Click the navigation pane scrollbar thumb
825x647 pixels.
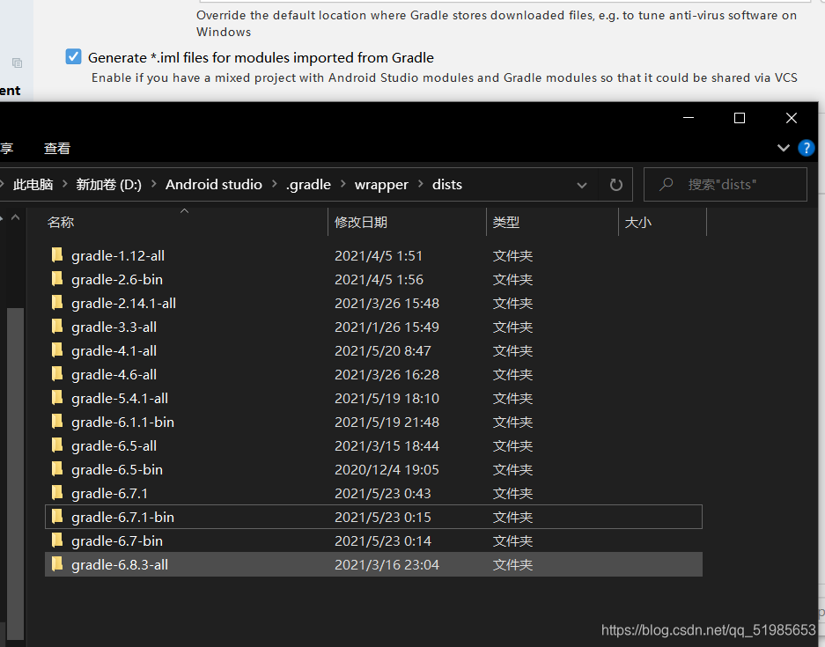tap(15, 473)
